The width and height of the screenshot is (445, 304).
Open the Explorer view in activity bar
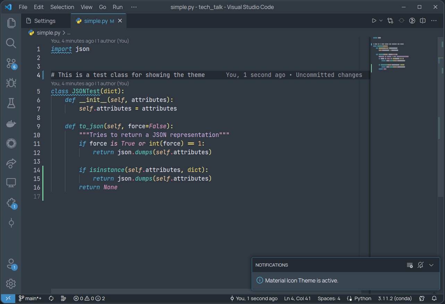pyautogui.click(x=11, y=23)
